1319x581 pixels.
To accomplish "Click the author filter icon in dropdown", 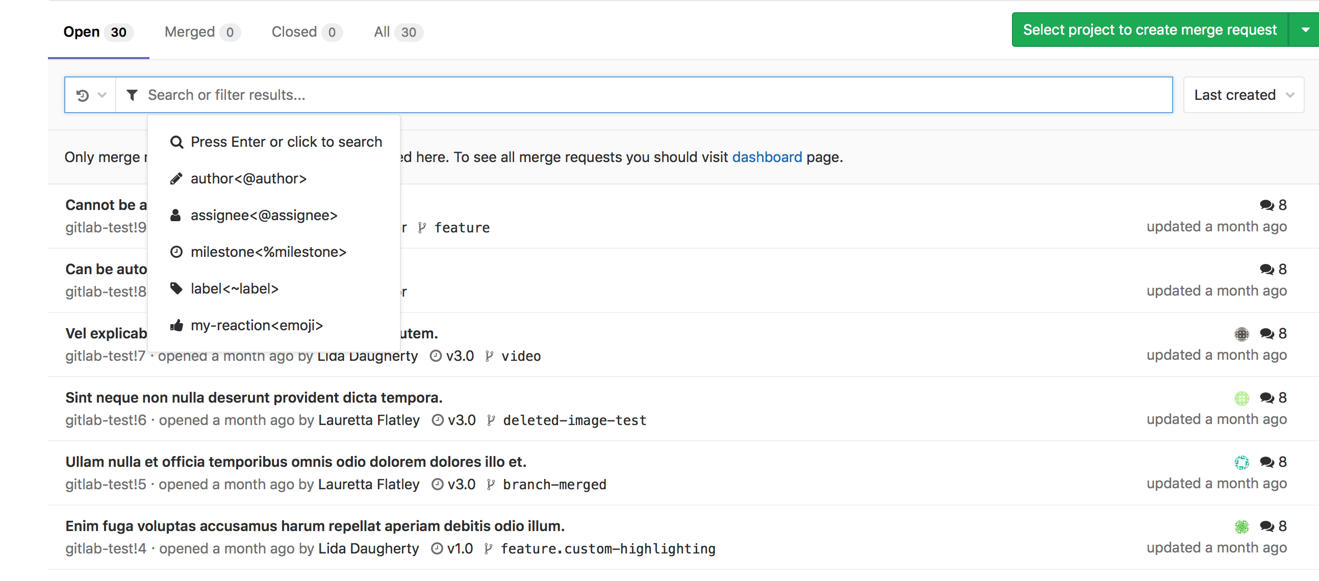I will 176,177.
